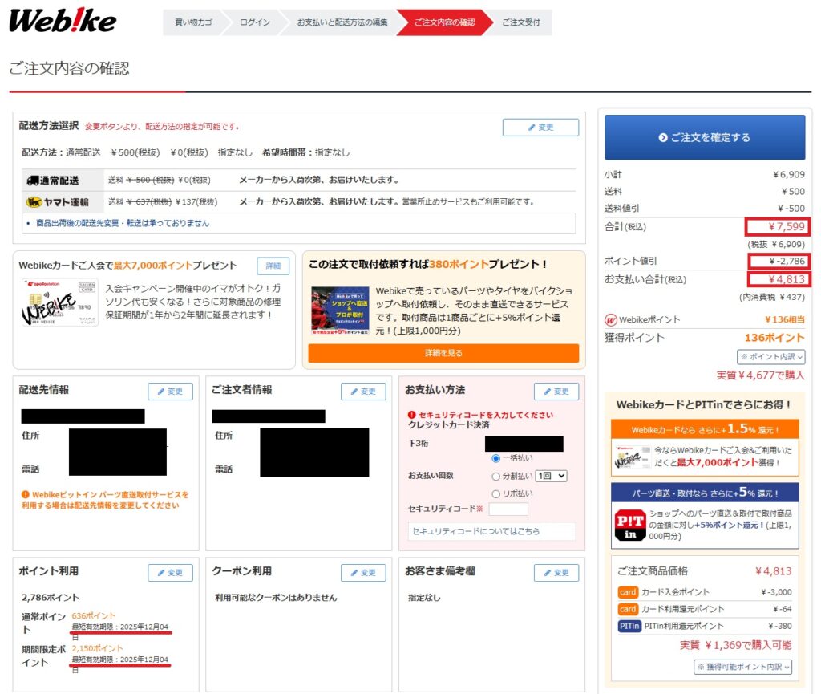
Task: Expand the ポイント内訳 breakdown
Action: (770, 357)
